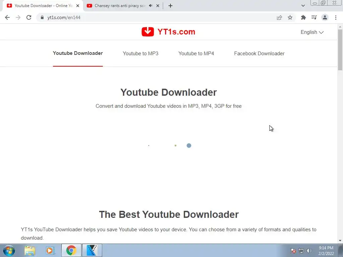The width and height of the screenshot is (343, 257).
Task: Open the Chrome three-dot menu
Action: 336,17
